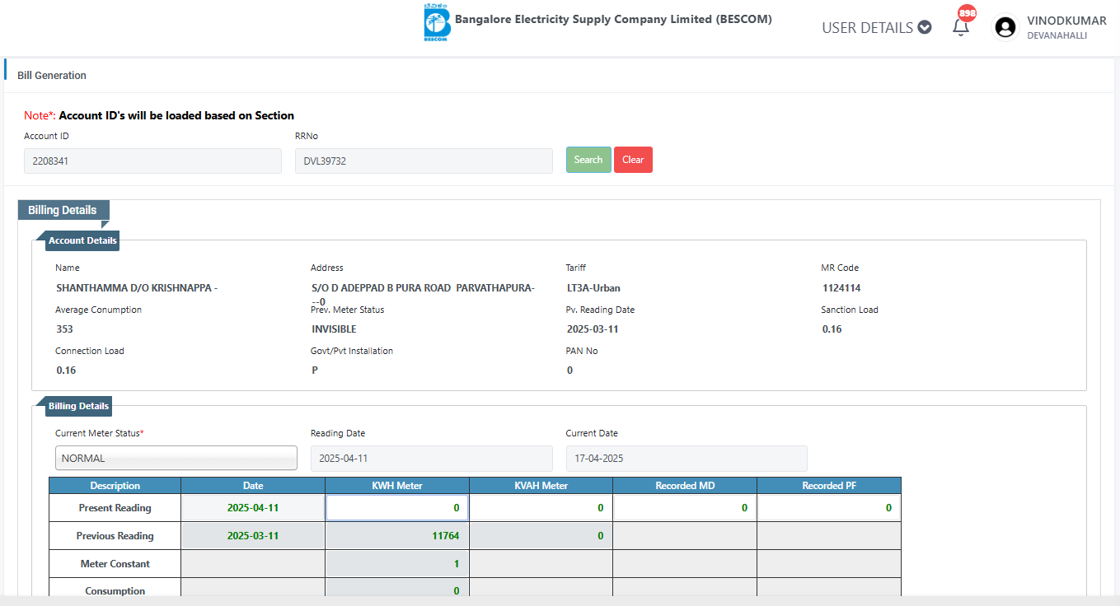
Task: Click the BESCOM logo icon
Action: coord(437,22)
